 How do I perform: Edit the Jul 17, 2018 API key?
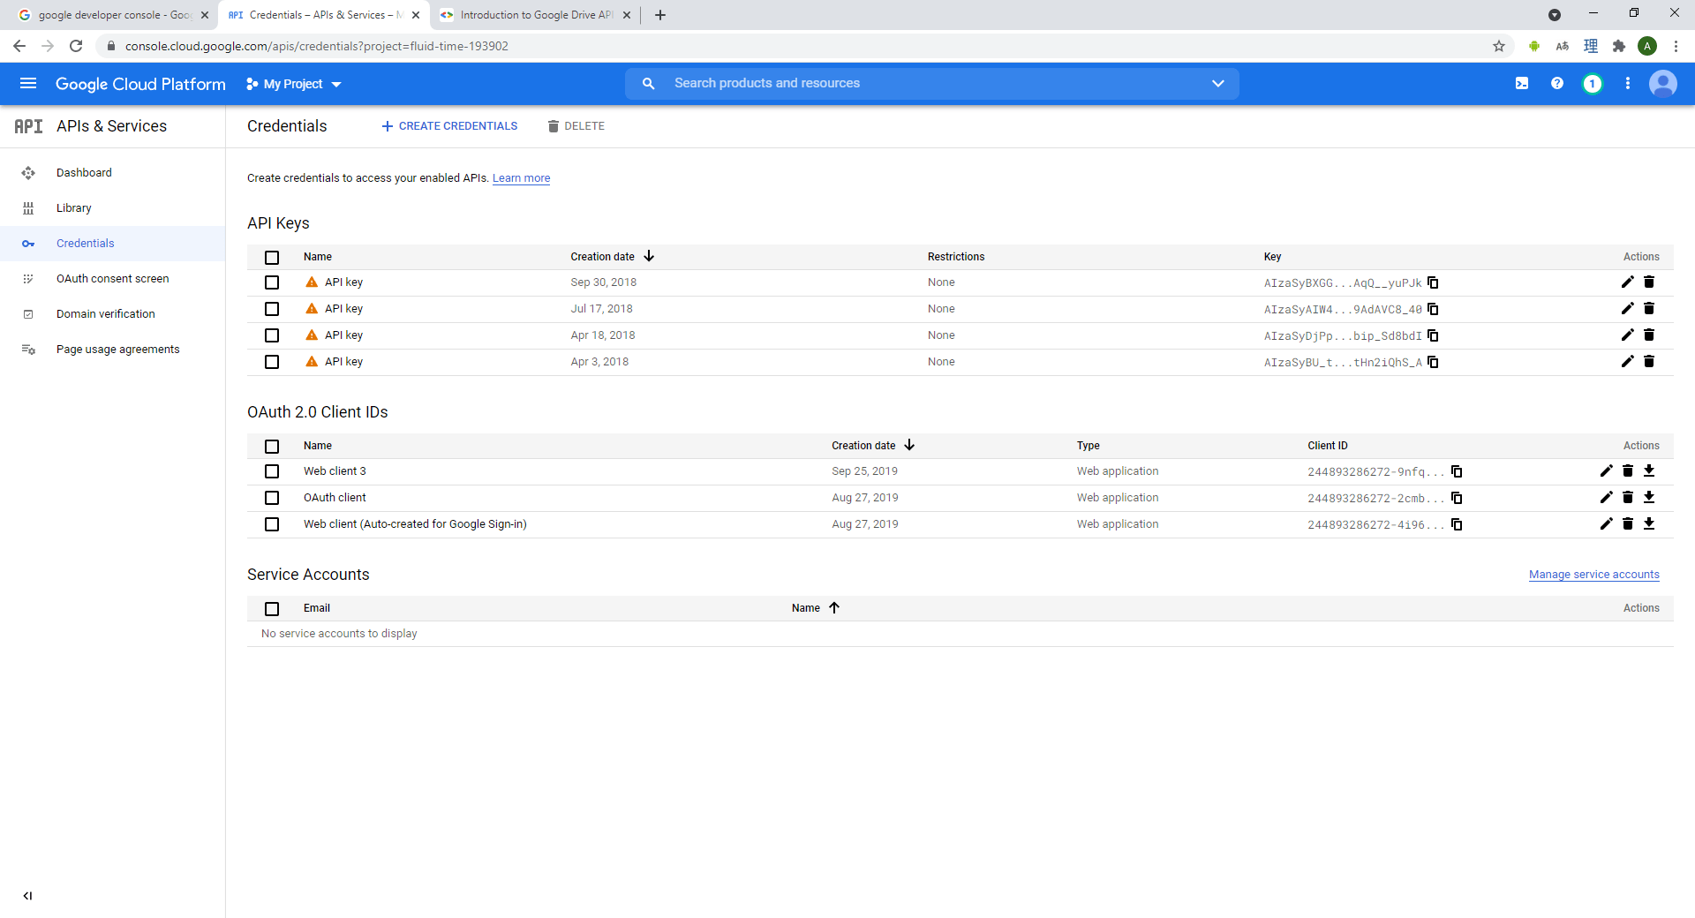pos(1627,308)
